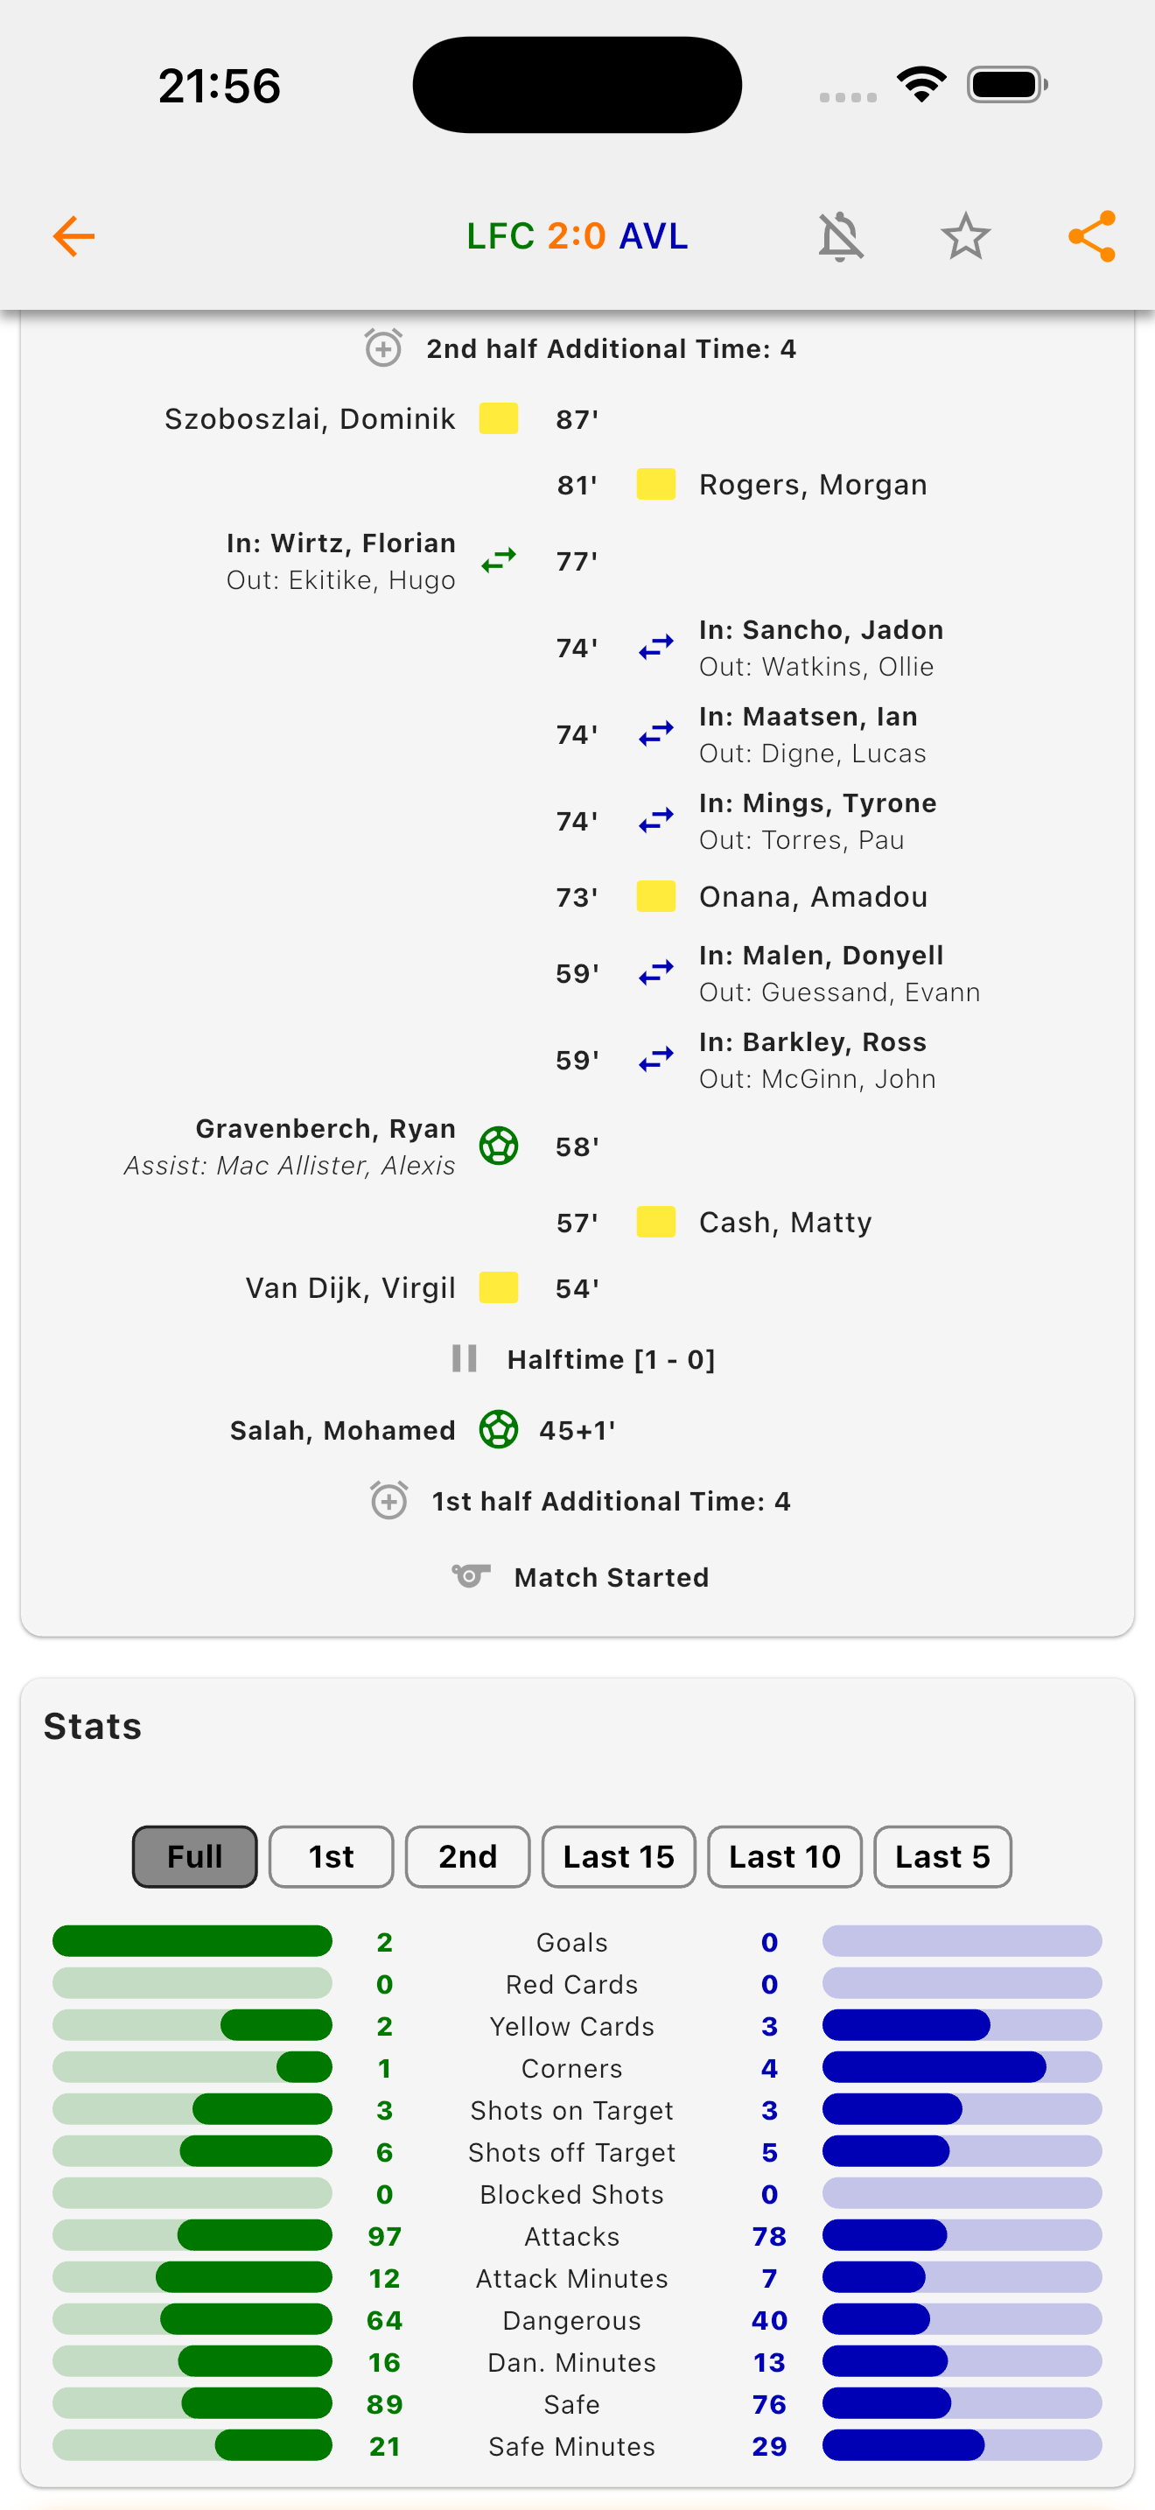Viewport: 1155px width, 2510px height.
Task: Tap Szoboszlai's yellow card marker
Action: pos(498,418)
